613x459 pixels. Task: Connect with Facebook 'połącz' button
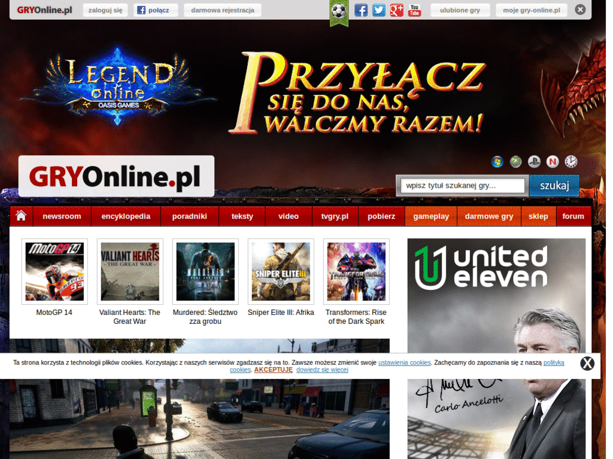pyautogui.click(x=156, y=10)
